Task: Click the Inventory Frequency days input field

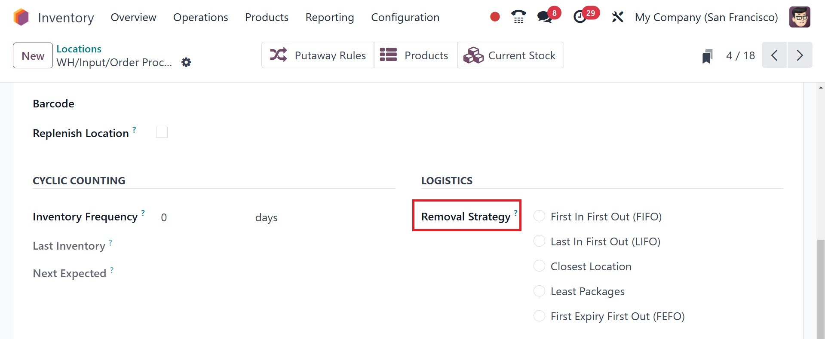Action: (x=202, y=217)
